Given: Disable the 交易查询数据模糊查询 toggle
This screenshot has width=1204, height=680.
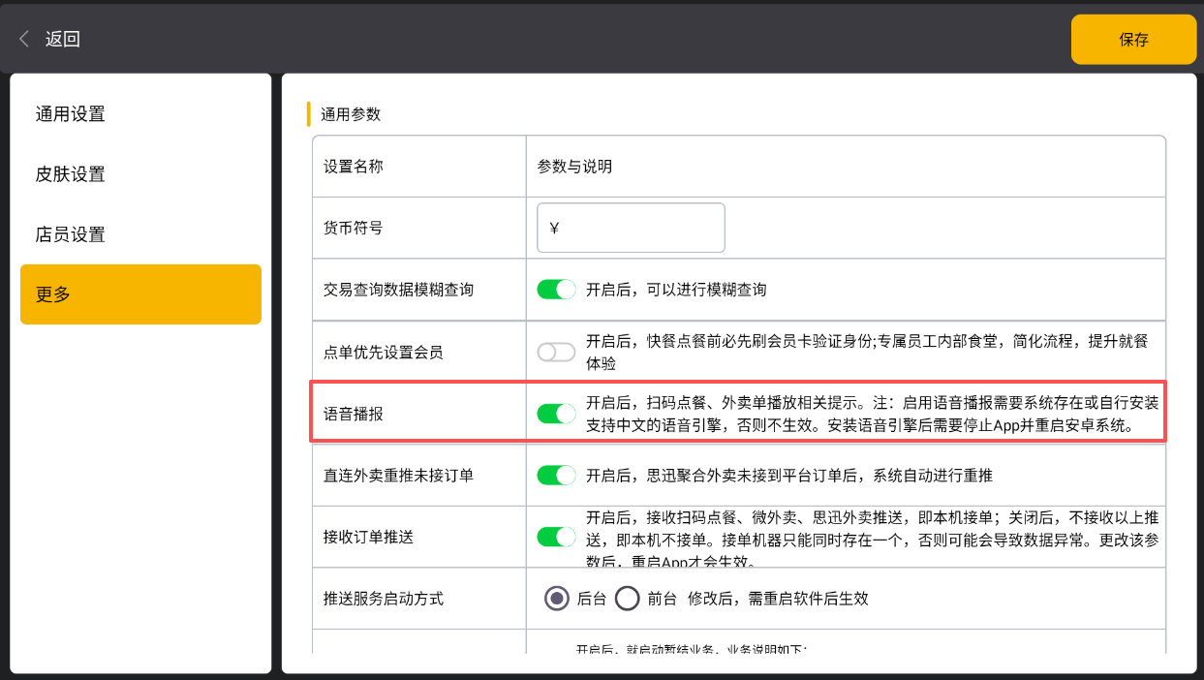Looking at the screenshot, I should 557,290.
